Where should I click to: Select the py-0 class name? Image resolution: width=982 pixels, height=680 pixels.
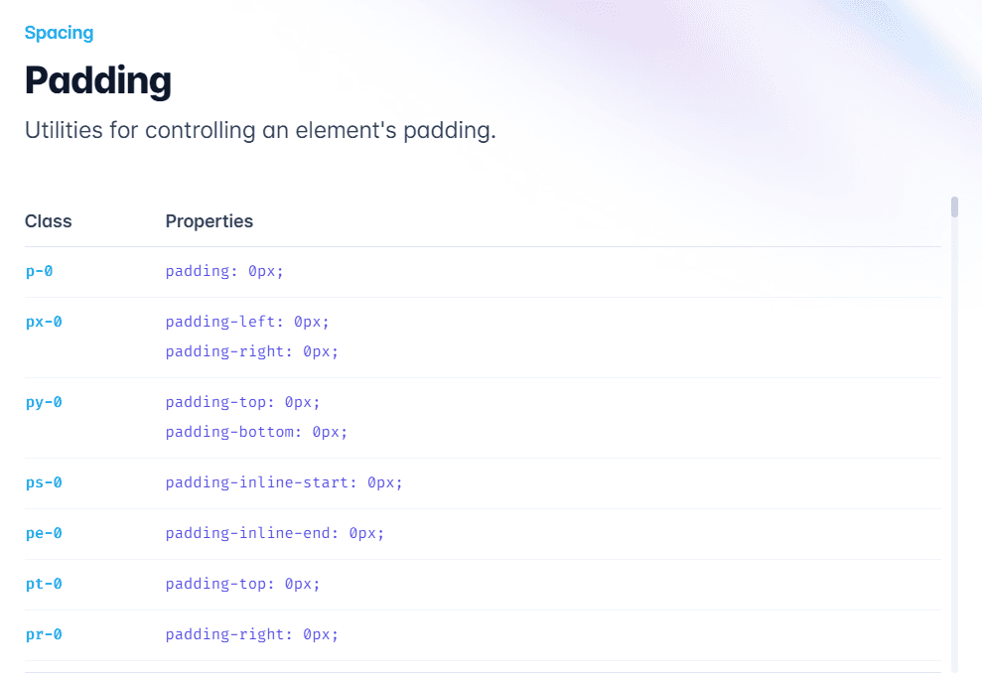click(x=44, y=402)
